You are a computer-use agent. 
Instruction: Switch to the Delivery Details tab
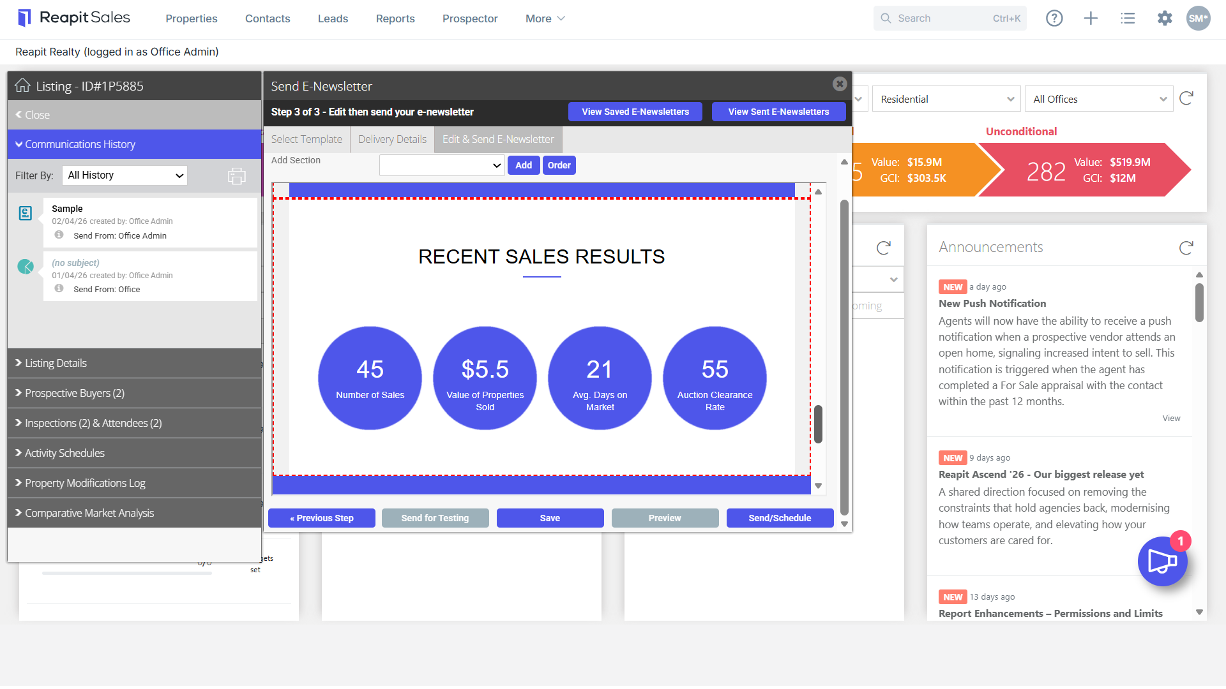[x=392, y=139]
